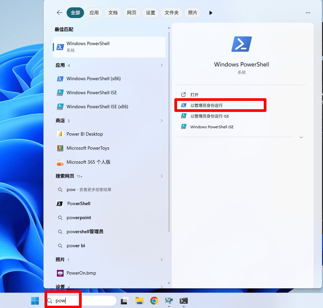Open Microsoft 365 个人版 store result
Screen dimensions: 323x308
pyautogui.click(x=88, y=162)
